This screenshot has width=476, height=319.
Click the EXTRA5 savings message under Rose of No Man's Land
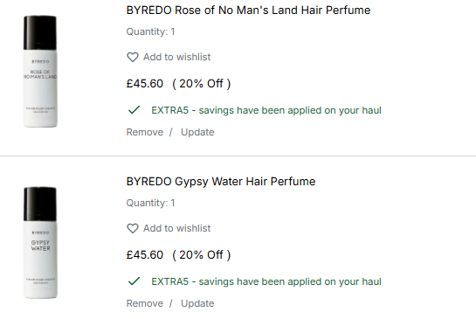click(x=266, y=110)
